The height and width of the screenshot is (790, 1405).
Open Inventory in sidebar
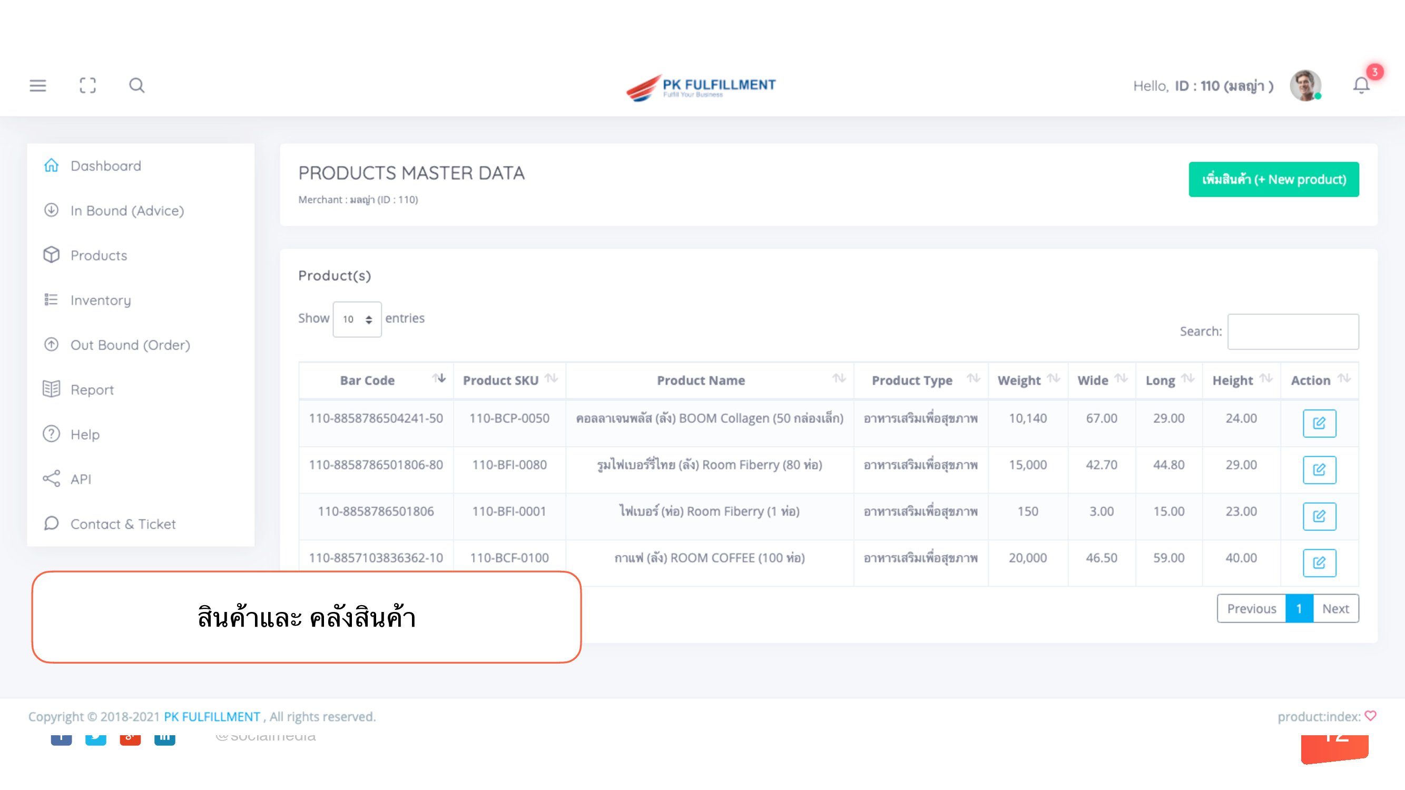(101, 300)
